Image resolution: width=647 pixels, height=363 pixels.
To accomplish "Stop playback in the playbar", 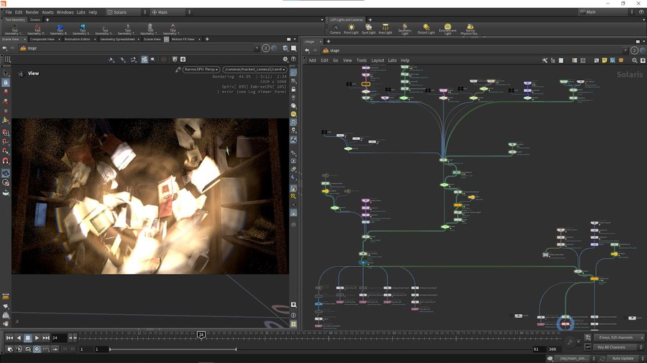I will [x=28, y=338].
